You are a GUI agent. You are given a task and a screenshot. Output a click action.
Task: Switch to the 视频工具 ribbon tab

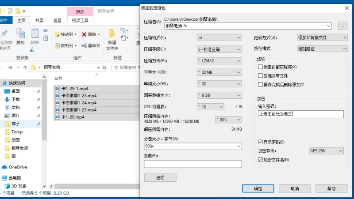(x=80, y=20)
